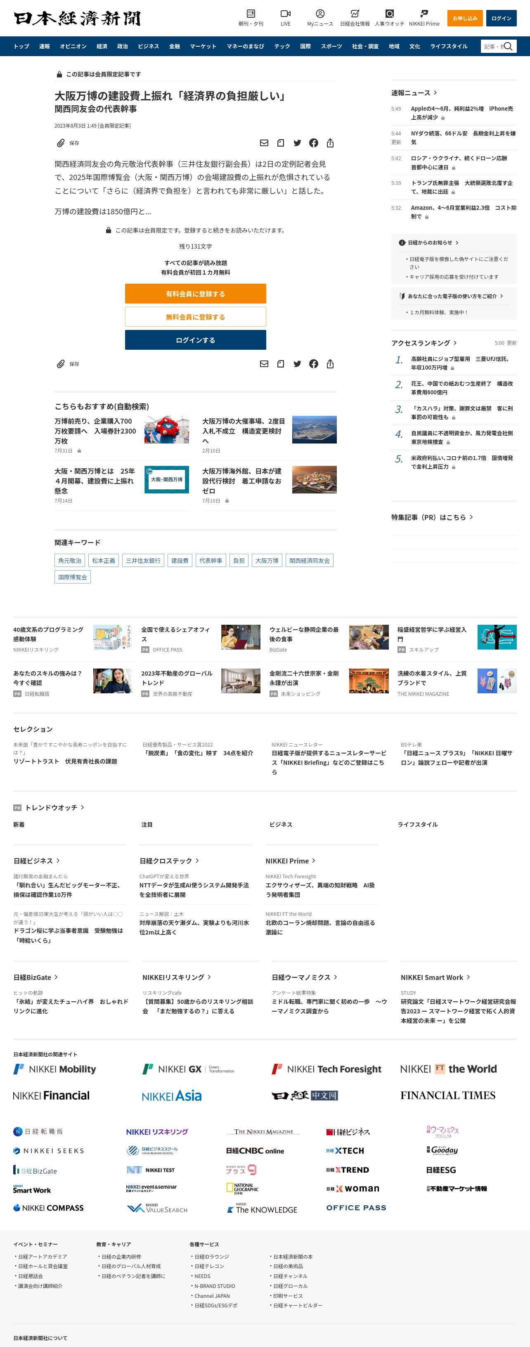Open FINANCIAL TIMES logo link
530x1347 pixels.
pyautogui.click(x=448, y=1096)
